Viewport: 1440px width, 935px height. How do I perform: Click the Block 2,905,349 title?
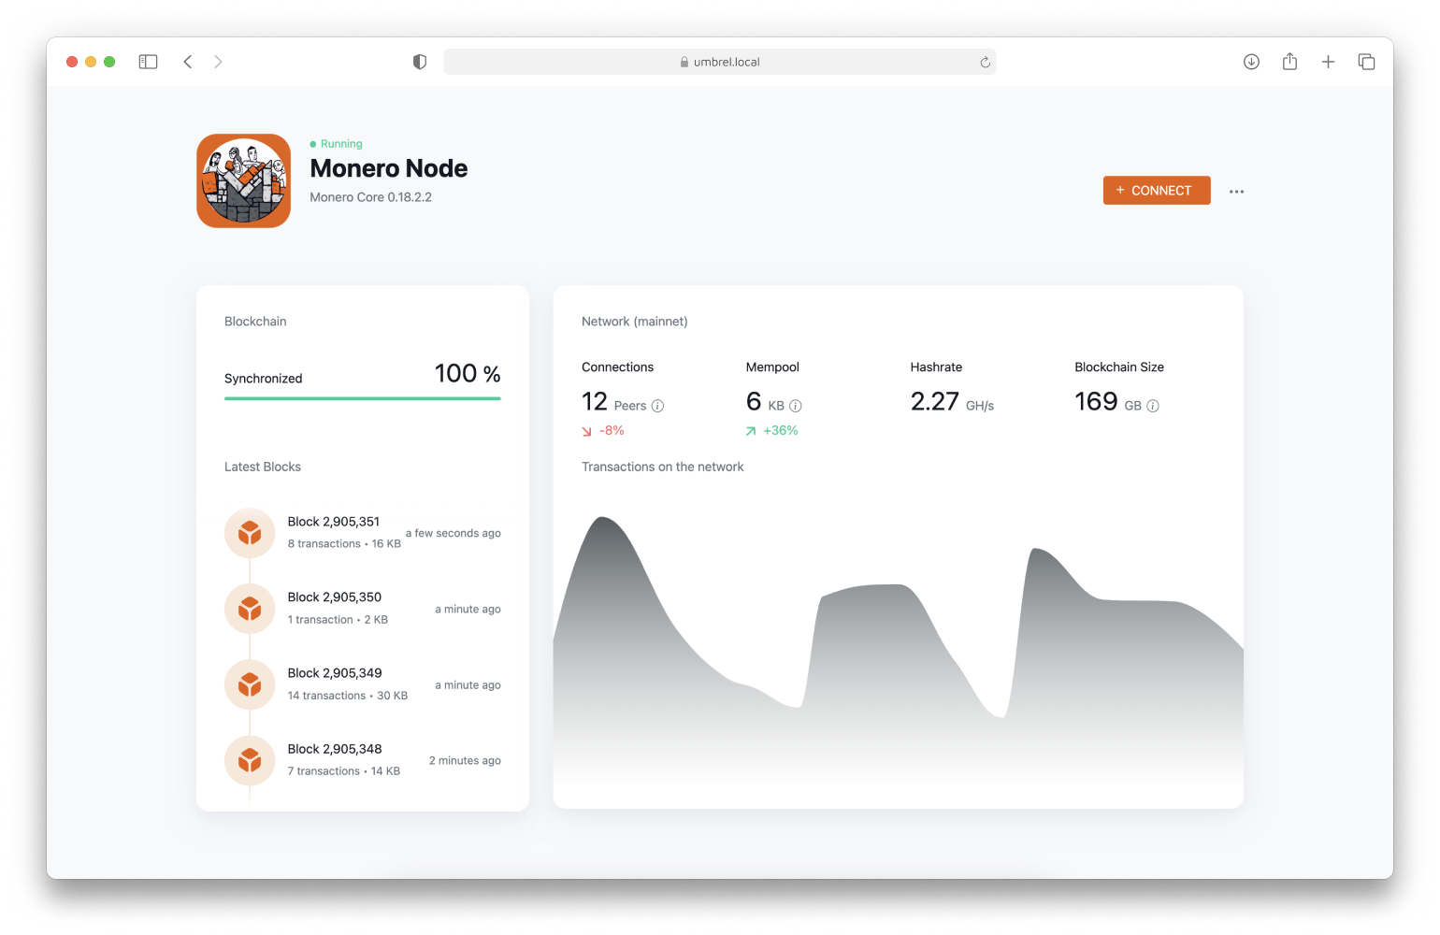coord(335,673)
